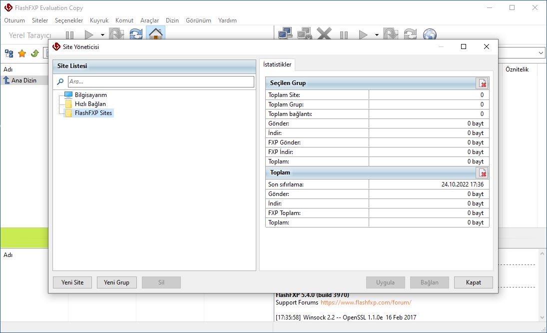Select Bilgisayarım in the site tree

tap(91, 95)
